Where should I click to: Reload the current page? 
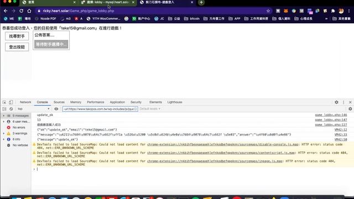pyautogui.click(x=21, y=11)
